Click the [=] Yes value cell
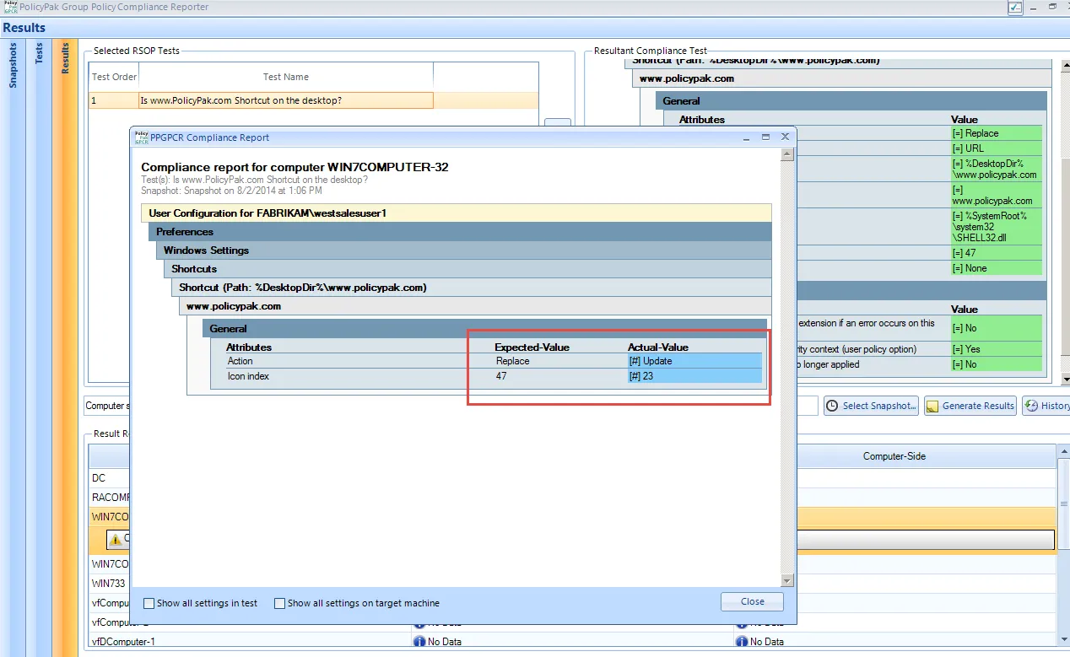 996,349
